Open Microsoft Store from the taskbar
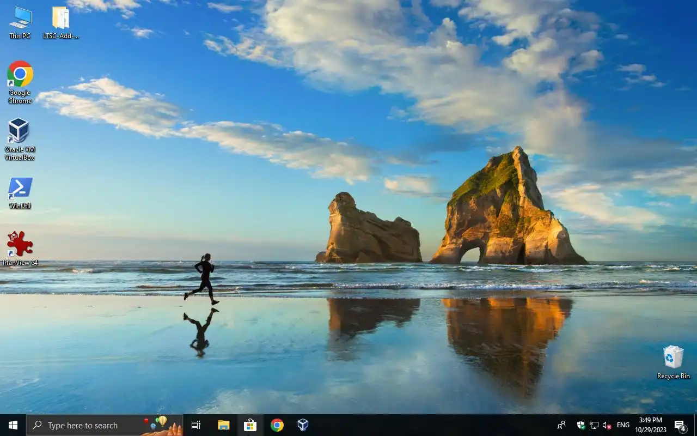This screenshot has height=436, width=697. click(x=250, y=425)
